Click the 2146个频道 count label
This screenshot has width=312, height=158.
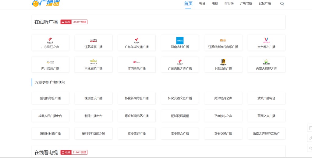click(80, 153)
